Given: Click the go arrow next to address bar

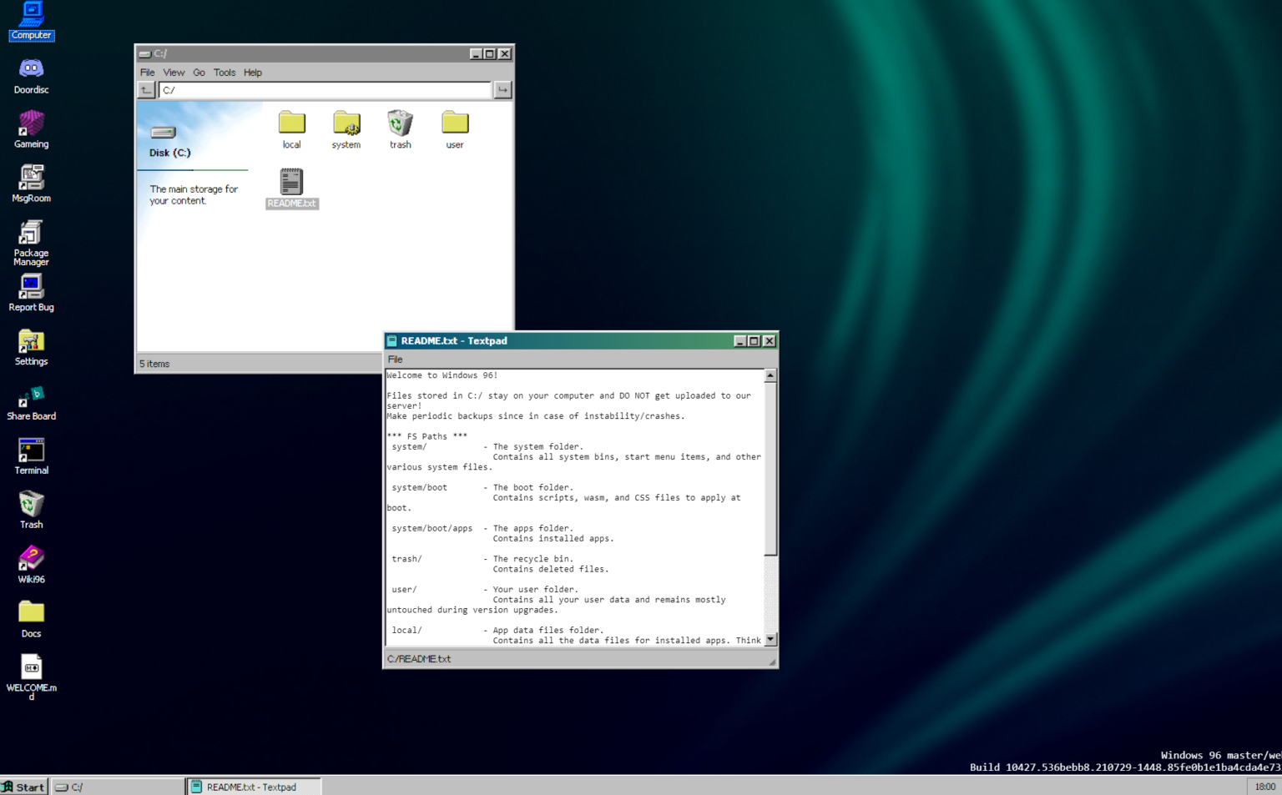Looking at the screenshot, I should click(x=502, y=90).
